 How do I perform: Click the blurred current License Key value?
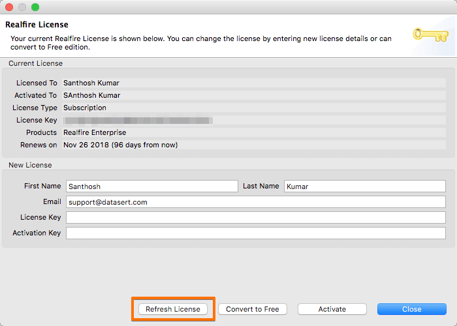[138, 120]
